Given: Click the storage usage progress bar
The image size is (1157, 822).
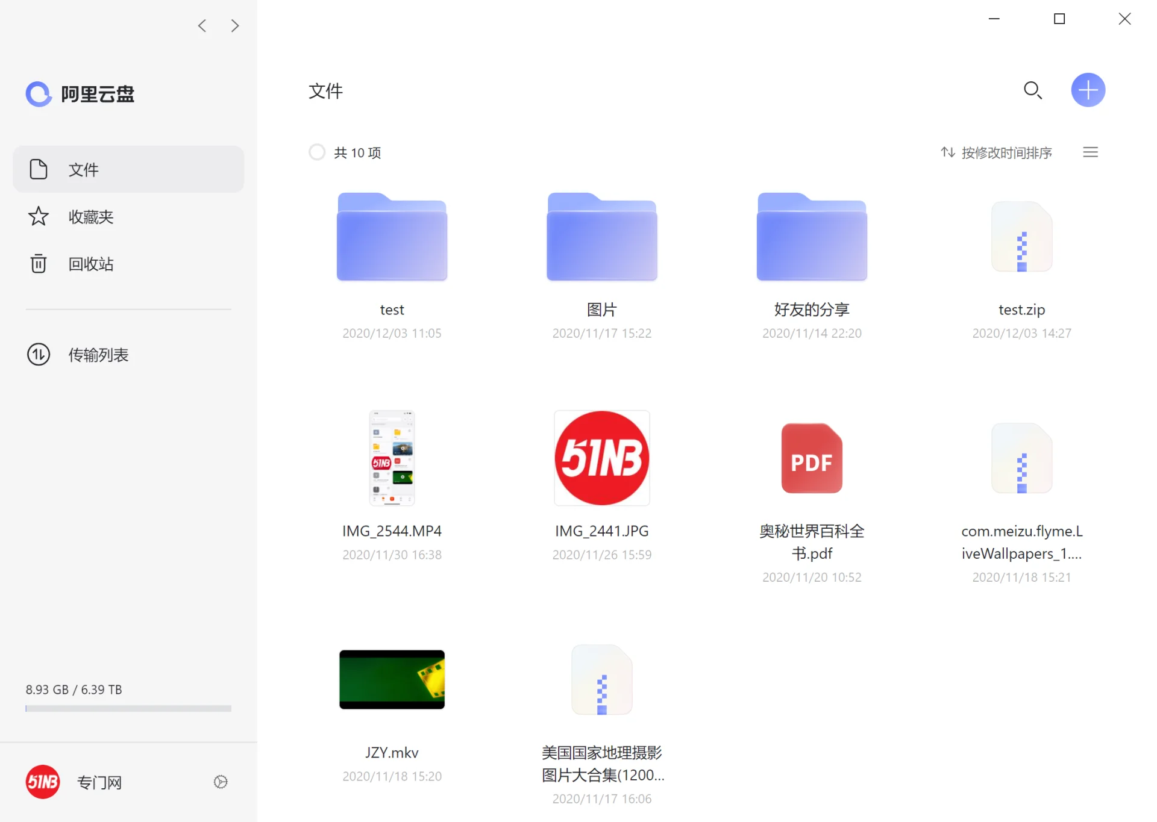Looking at the screenshot, I should point(128,708).
